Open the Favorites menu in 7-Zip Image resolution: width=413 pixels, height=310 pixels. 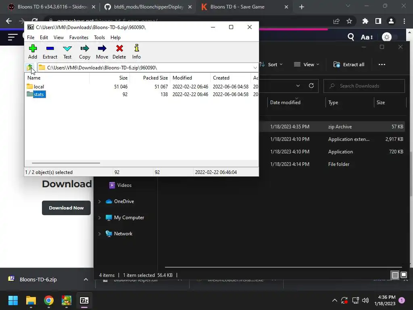79,38
